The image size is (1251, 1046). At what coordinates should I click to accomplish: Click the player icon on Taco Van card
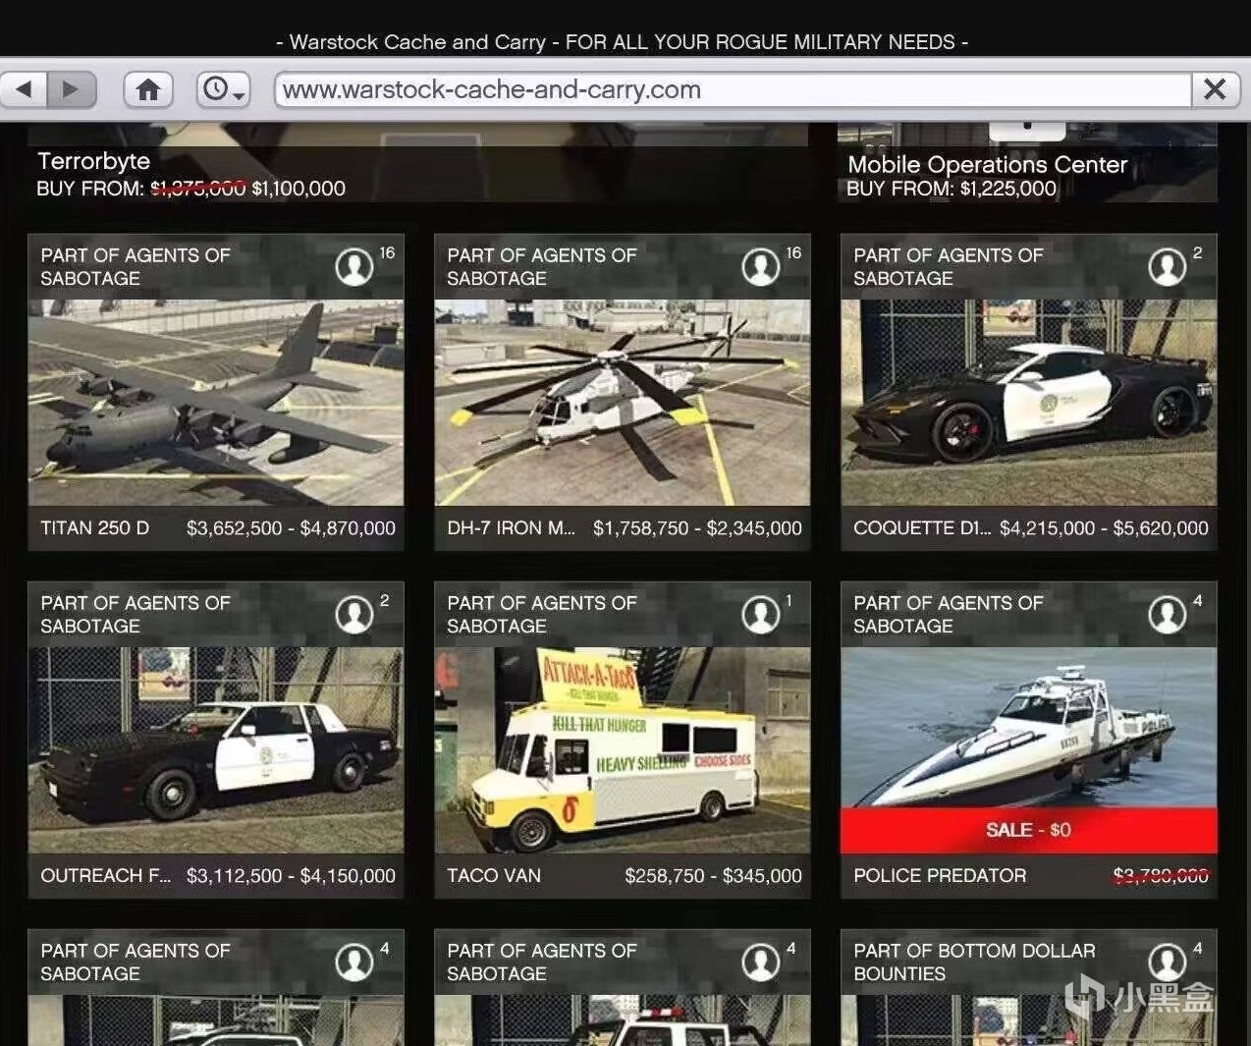760,614
